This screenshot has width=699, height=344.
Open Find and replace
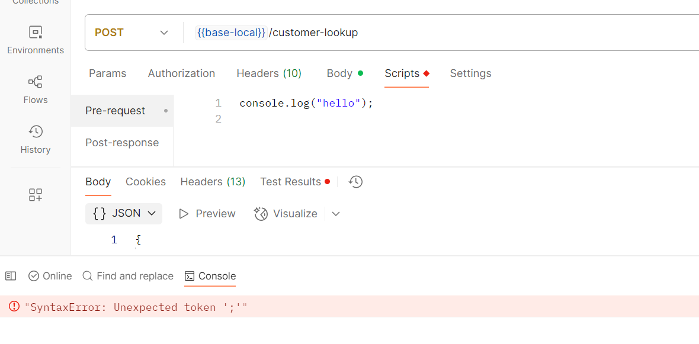click(128, 276)
